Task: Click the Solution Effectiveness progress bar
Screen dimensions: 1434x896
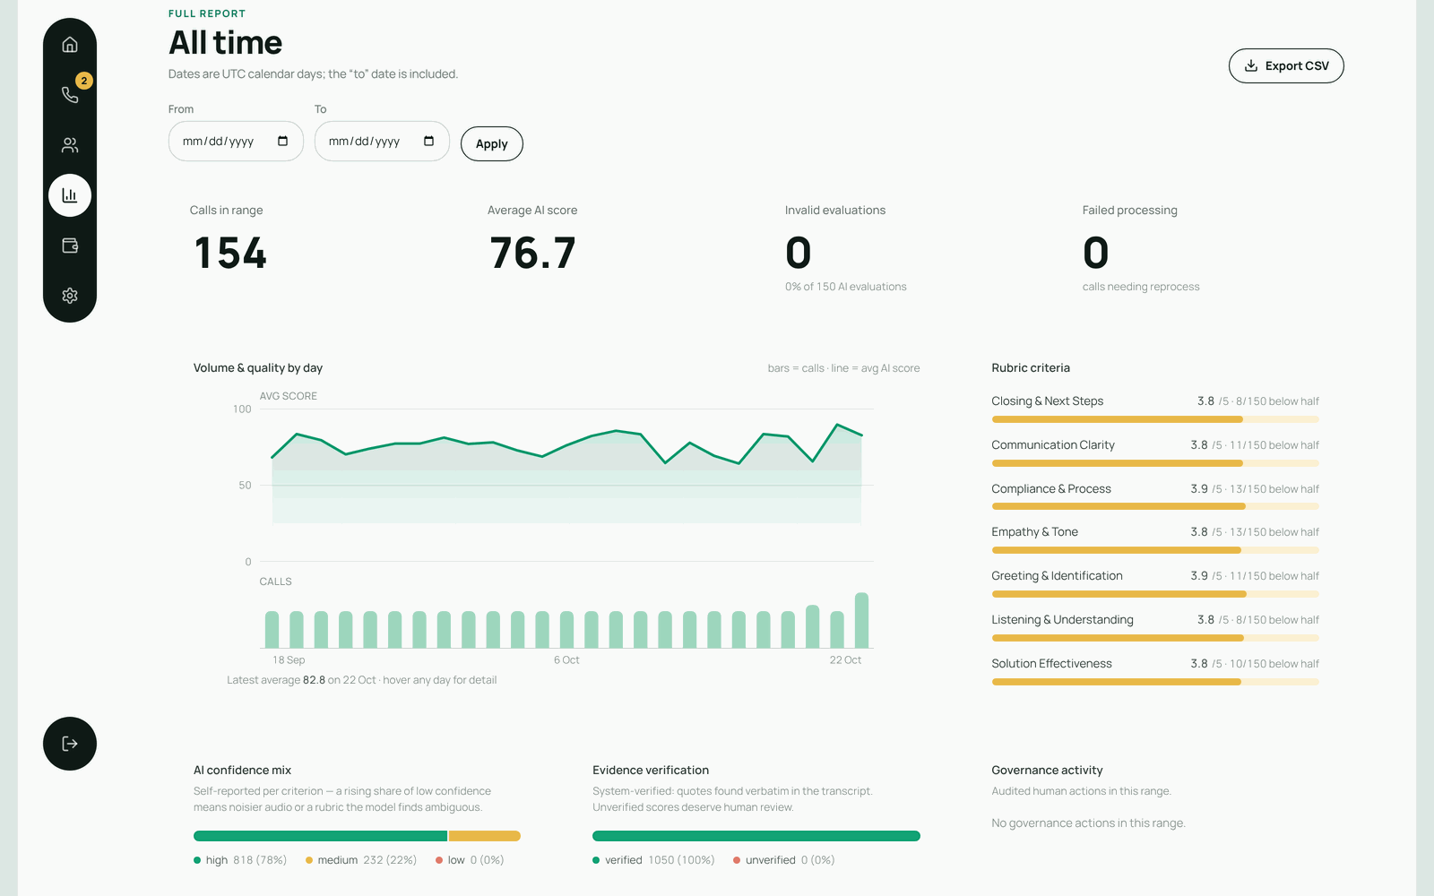Action: (1155, 682)
